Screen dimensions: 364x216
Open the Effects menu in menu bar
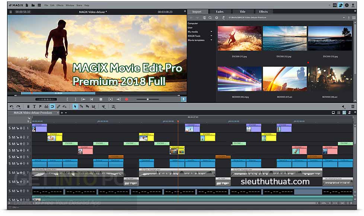coord(60,5)
